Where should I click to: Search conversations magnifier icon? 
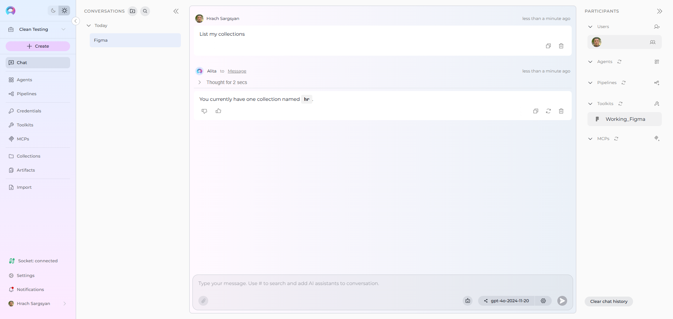click(145, 11)
